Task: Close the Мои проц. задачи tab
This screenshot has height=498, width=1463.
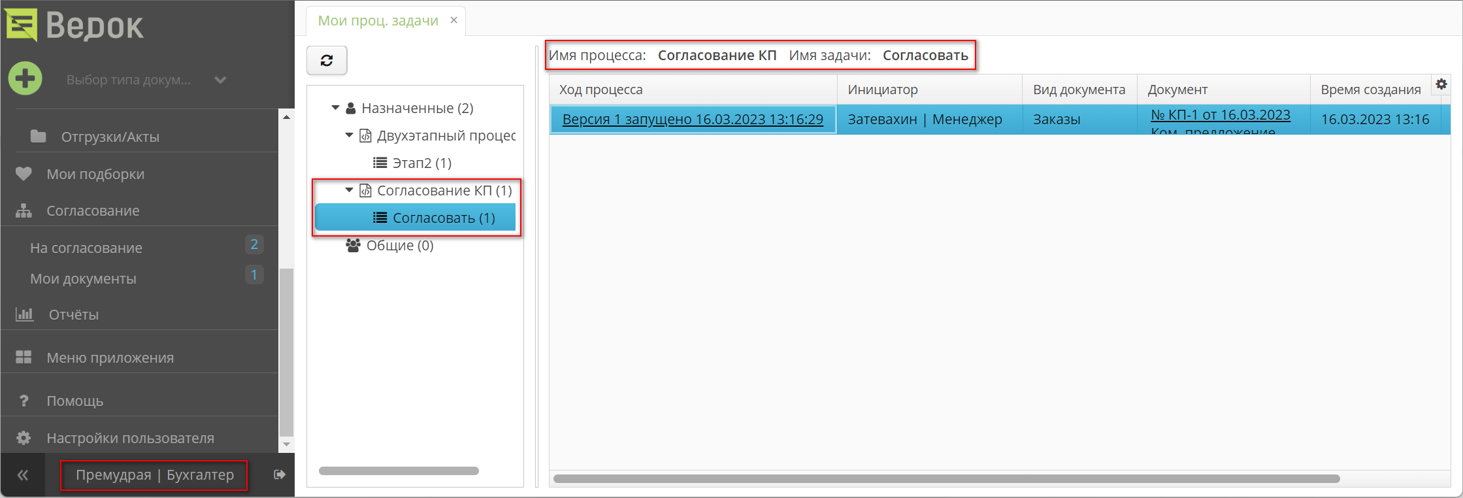Action: point(453,20)
